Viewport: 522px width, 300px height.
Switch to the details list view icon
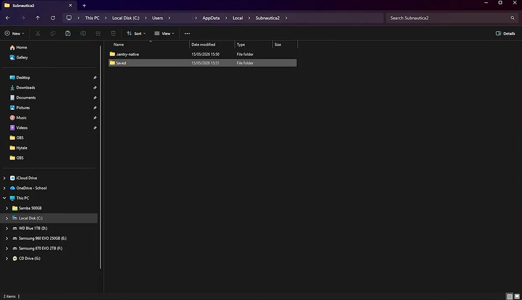click(509, 296)
